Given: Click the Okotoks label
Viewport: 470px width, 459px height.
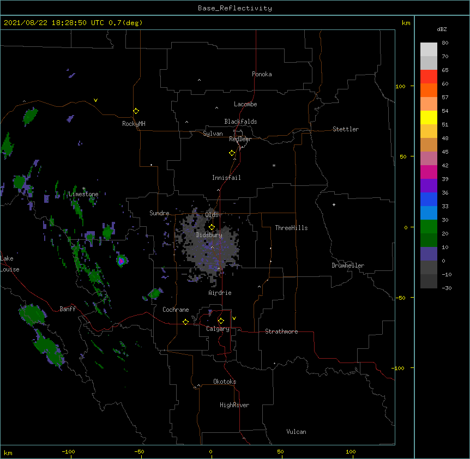Looking at the screenshot, I should click(225, 382).
